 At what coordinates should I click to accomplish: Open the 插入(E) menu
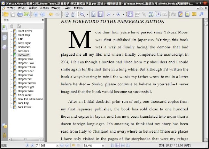(x=22, y=8)
